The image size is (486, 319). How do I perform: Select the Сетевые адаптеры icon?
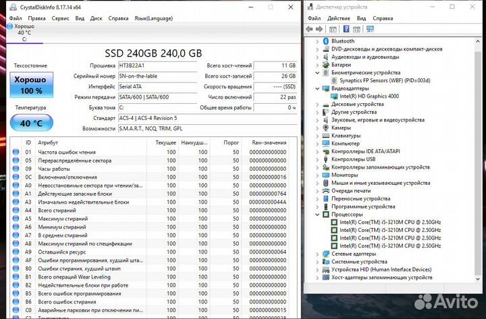(325, 254)
